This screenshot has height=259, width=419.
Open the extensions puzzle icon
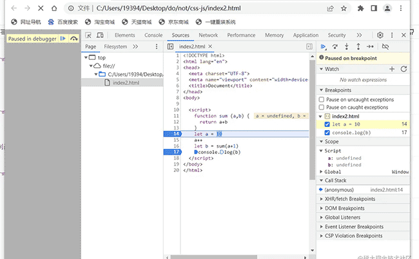360,8
